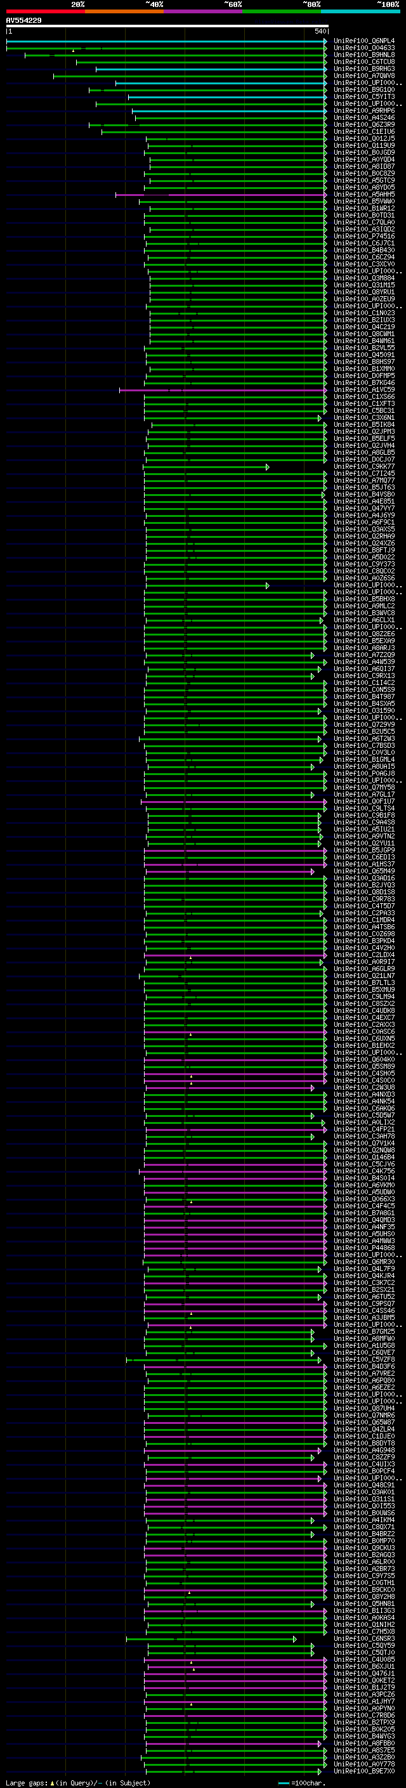
Task: Select the UniRef100_Q0F1U7 label
Action: click(x=363, y=801)
